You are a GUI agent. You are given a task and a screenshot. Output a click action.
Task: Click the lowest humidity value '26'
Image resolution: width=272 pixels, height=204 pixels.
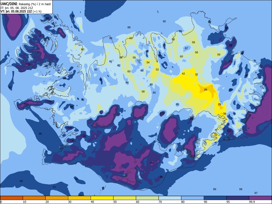pos(206,90)
